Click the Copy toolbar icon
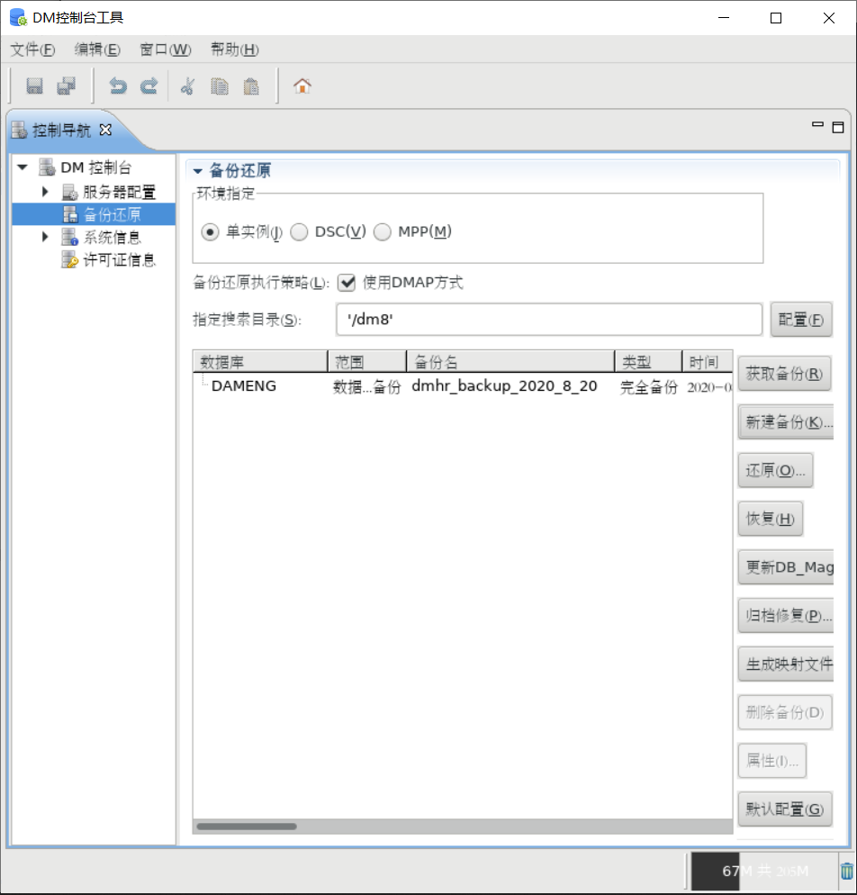 (220, 86)
